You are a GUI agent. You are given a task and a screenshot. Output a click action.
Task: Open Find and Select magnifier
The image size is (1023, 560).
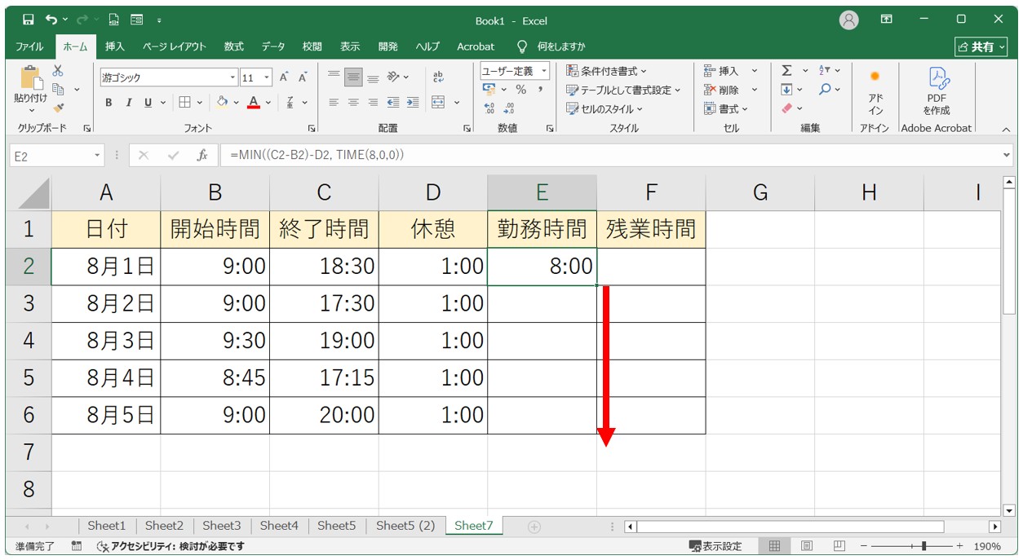pyautogui.click(x=825, y=90)
